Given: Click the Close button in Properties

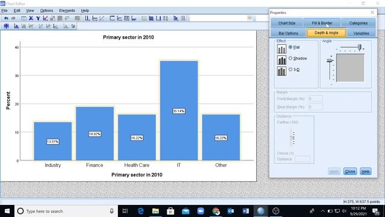Looking at the screenshot, I should coord(350,171).
